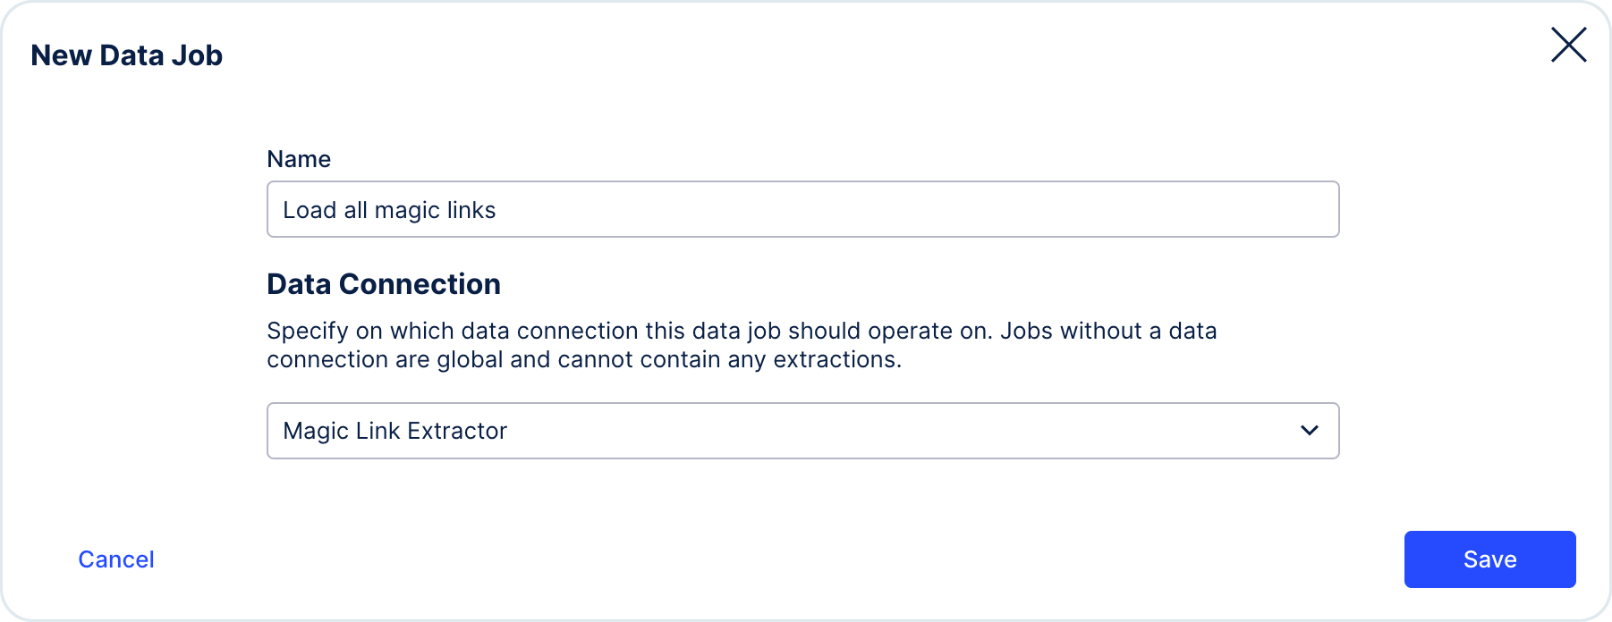Save the data job with blue button
Screen dimensions: 1612x622
coord(1489,559)
